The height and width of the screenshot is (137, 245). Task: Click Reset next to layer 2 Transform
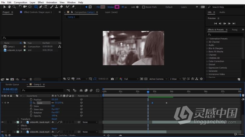(x=54, y=129)
